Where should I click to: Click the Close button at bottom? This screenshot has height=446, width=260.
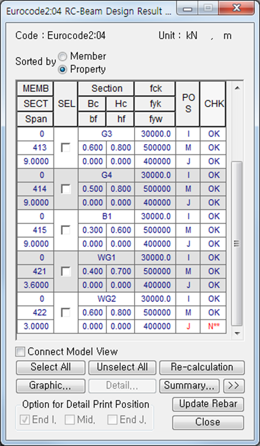pyautogui.click(x=208, y=422)
